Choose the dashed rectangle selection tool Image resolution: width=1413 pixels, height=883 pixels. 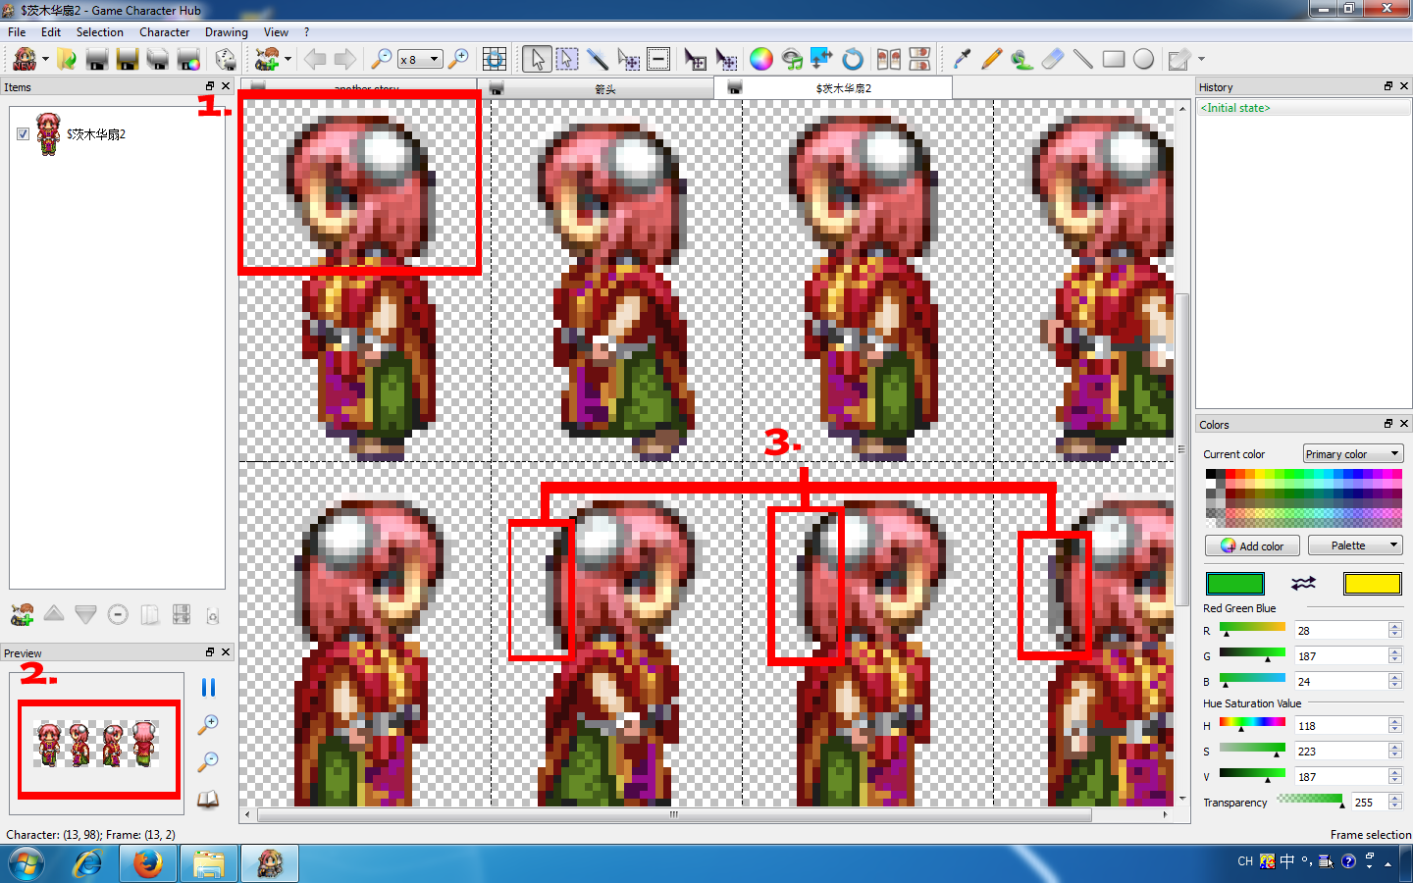point(567,59)
